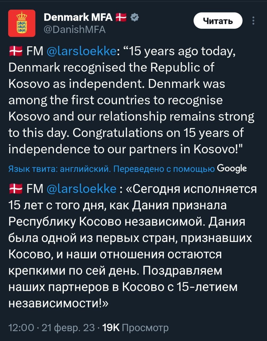
Task: Open the 19K Просмотр view count
Action: pos(136,328)
